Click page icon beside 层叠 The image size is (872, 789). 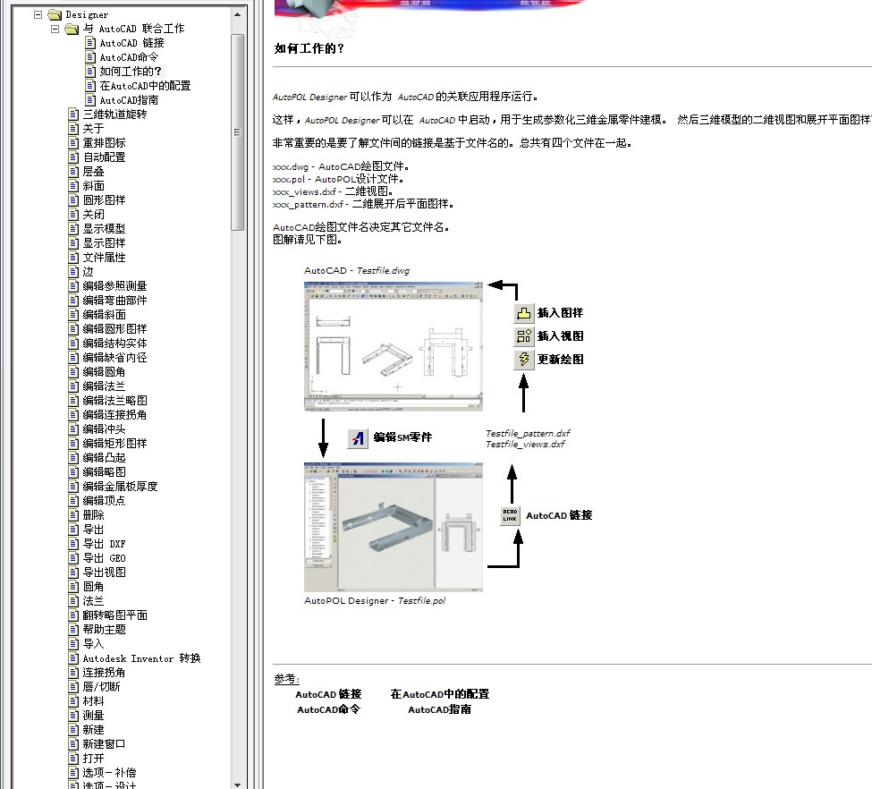point(73,172)
